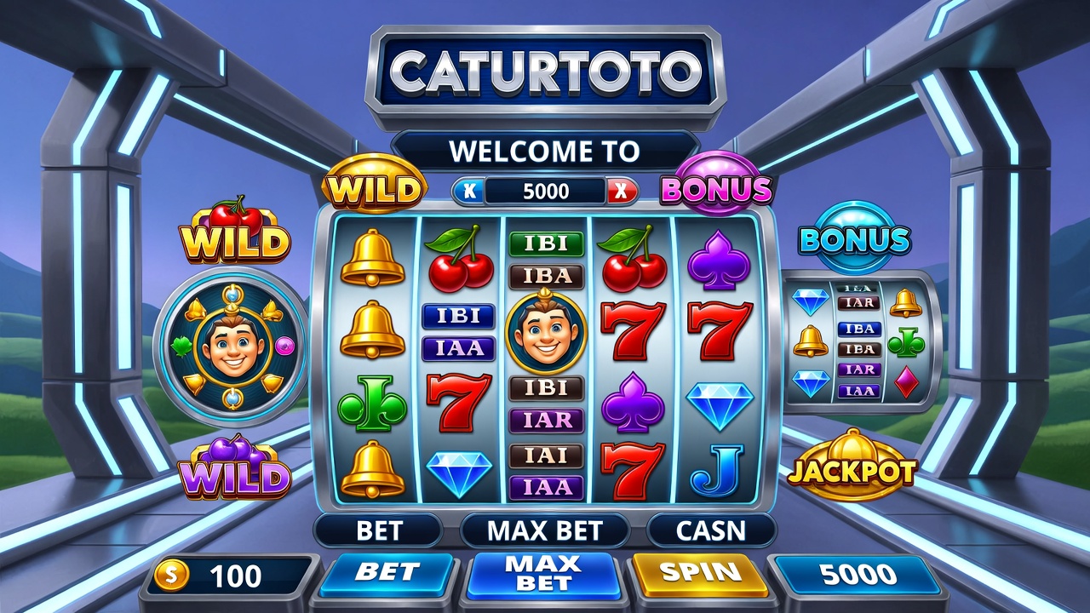Click the blue italic BET button
1090x613 pixels.
(x=387, y=574)
